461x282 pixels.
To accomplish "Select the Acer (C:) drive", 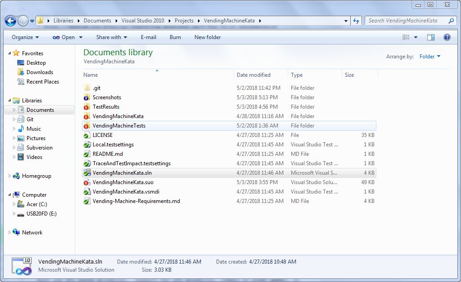I will click(x=36, y=204).
